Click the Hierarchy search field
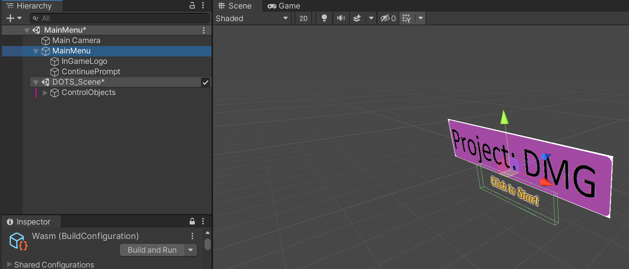The image size is (629, 269). pyautogui.click(x=119, y=18)
